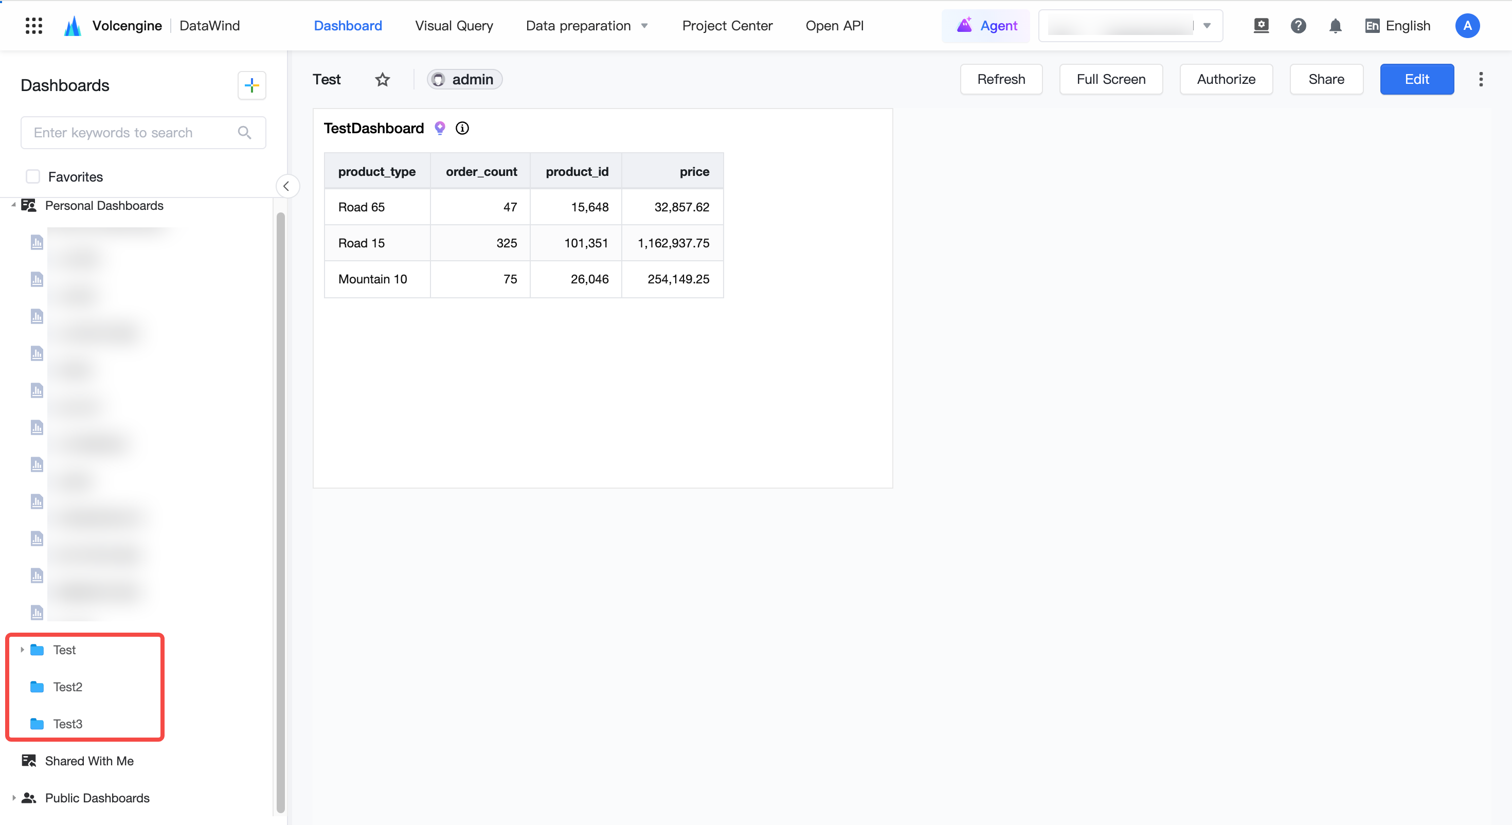Open the apps grid launcher icon
1512x825 pixels.
(34, 26)
